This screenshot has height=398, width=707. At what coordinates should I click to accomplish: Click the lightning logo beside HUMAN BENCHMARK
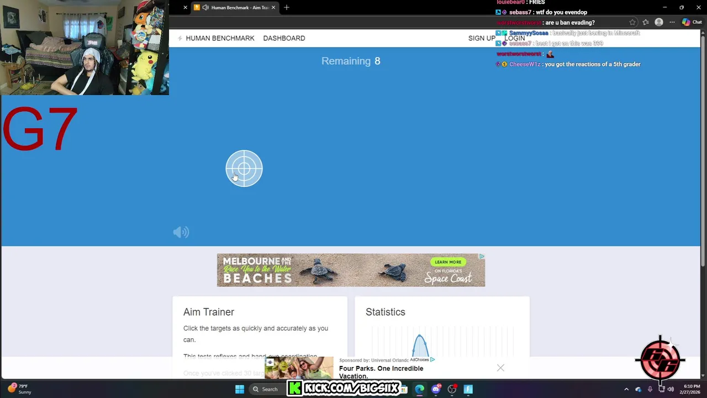(180, 38)
